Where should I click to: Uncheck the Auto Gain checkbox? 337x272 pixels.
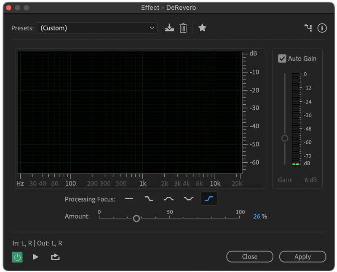(x=282, y=58)
